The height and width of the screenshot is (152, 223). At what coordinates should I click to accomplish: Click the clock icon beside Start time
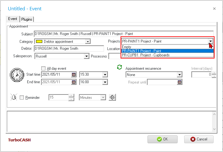17,75
